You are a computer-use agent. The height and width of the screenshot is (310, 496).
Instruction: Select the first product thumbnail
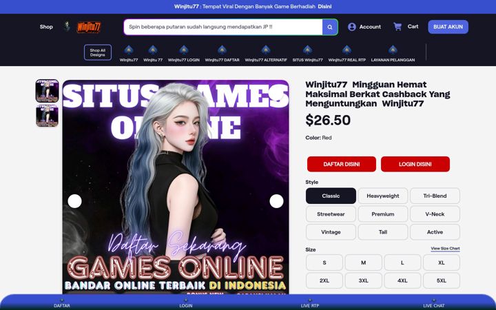point(47,91)
